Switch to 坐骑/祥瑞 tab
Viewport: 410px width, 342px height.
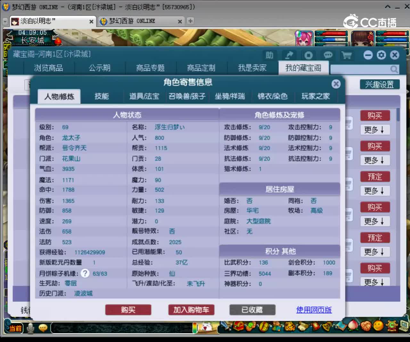pyautogui.click(x=230, y=96)
